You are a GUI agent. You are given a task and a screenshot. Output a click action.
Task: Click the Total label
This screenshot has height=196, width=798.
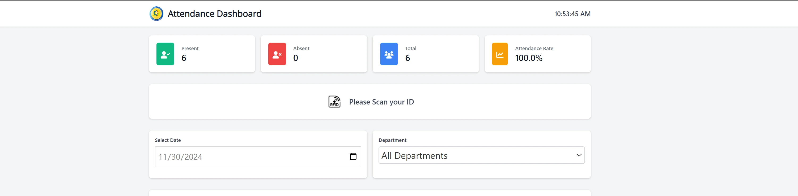[410, 49]
